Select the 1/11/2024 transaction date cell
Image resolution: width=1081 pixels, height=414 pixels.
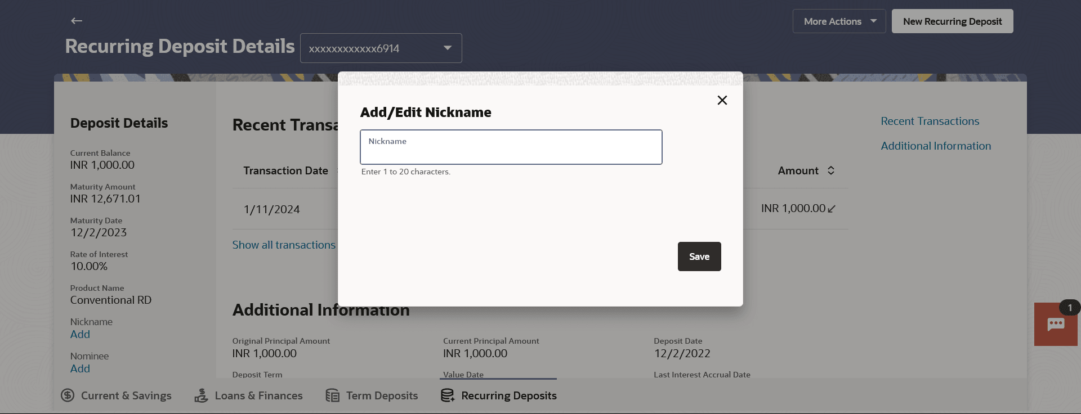[272, 209]
